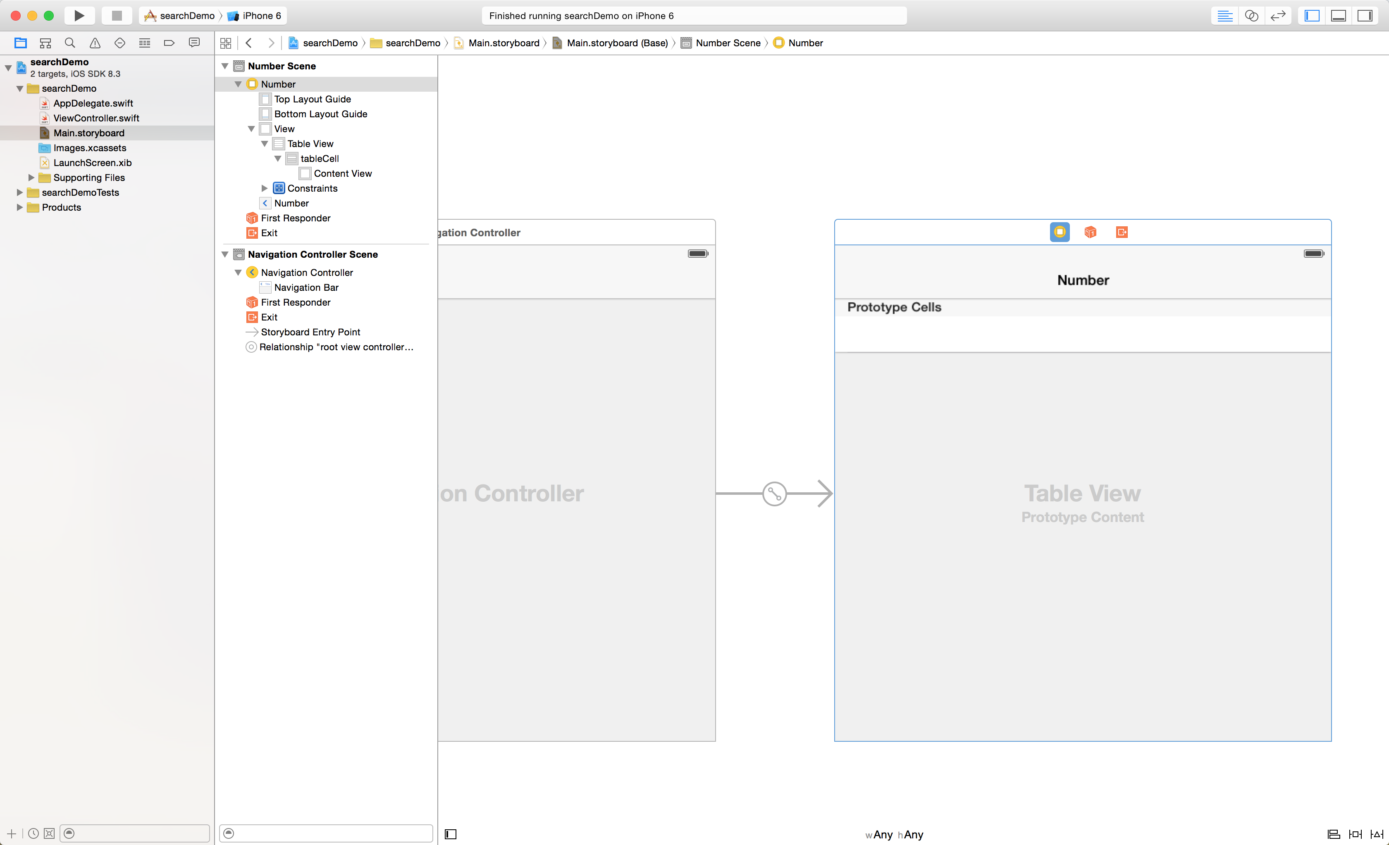This screenshot has width=1389, height=845.
Task: Expand the Supporting Files folder
Action: pos(31,178)
